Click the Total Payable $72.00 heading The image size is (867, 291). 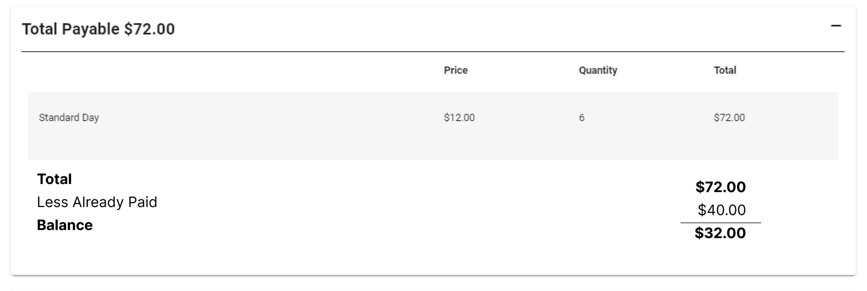point(98,29)
